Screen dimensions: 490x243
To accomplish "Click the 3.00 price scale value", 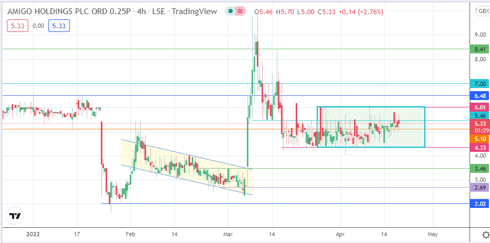I will pos(481,180).
